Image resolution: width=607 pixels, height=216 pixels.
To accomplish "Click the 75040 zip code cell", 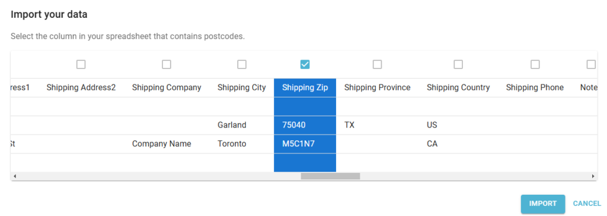I will (305, 125).
